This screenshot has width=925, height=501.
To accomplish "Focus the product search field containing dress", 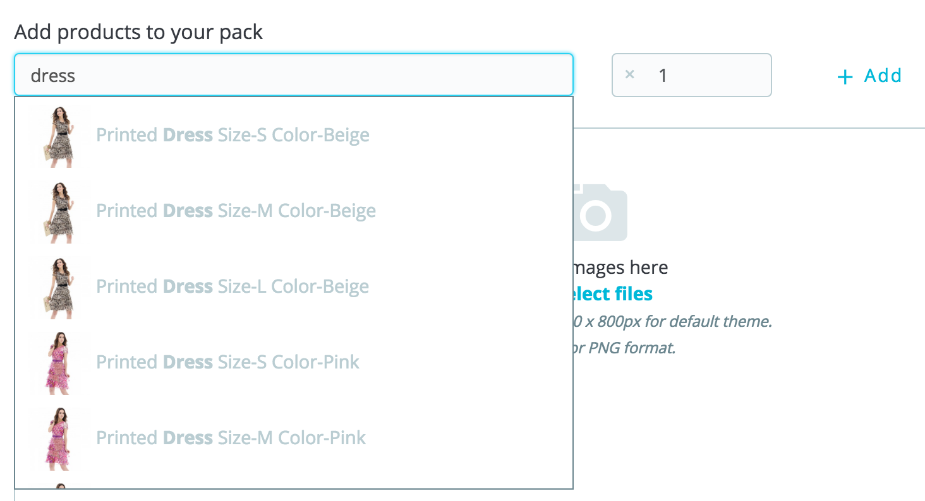I will [x=294, y=75].
